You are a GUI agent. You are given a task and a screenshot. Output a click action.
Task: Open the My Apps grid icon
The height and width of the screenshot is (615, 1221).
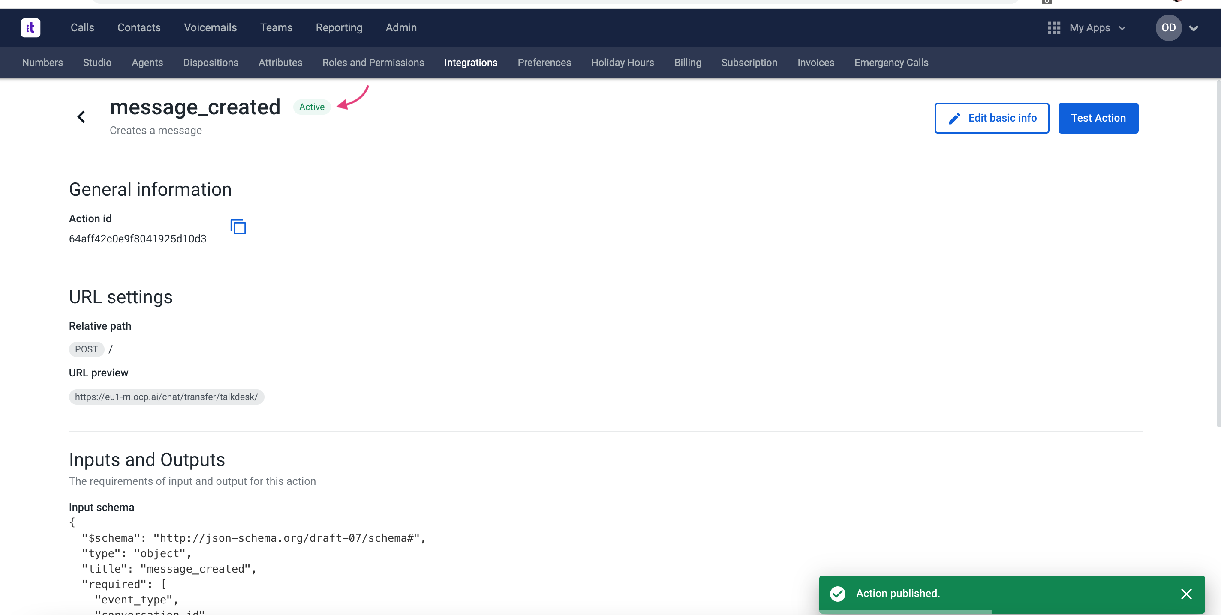[1053, 28]
